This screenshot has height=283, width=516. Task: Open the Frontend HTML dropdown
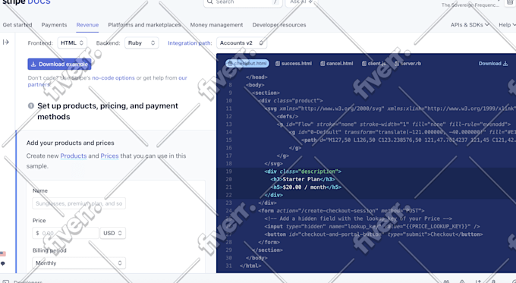pos(72,42)
